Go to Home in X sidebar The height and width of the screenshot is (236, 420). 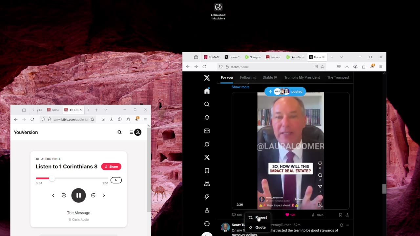[x=207, y=91]
